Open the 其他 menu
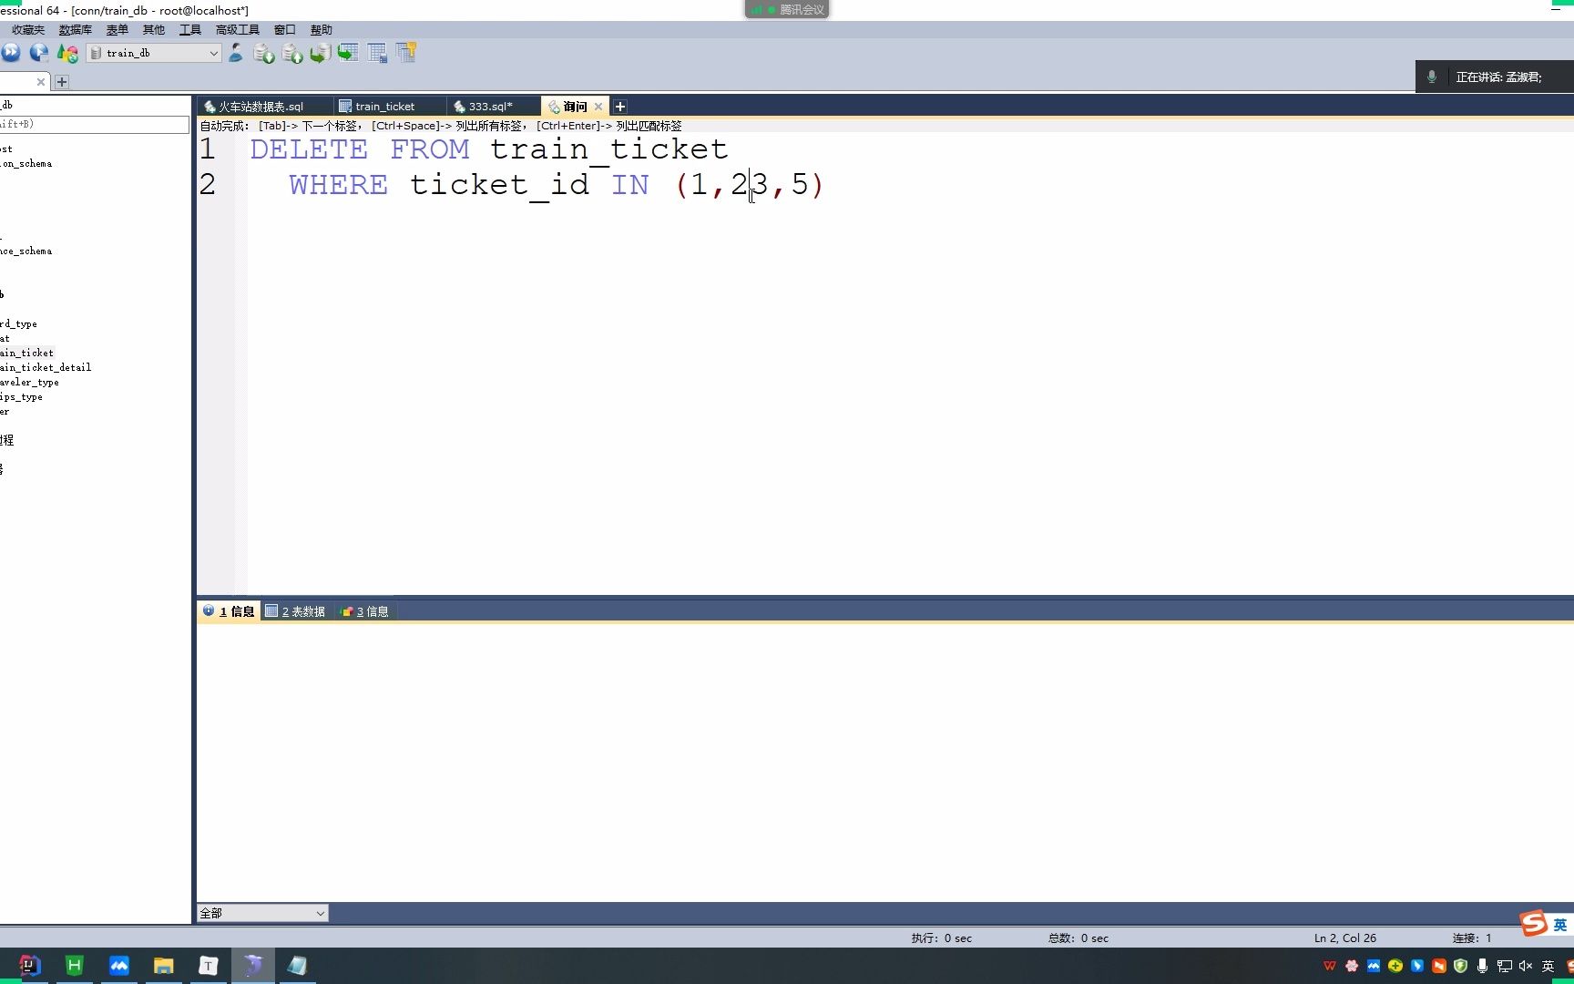The width and height of the screenshot is (1574, 984). (x=153, y=30)
